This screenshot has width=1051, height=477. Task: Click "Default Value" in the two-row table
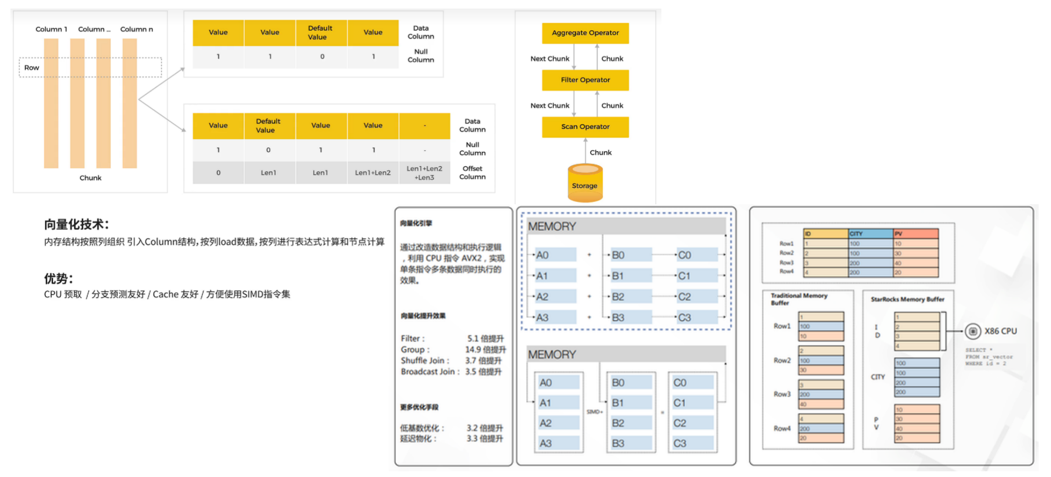[x=320, y=32]
